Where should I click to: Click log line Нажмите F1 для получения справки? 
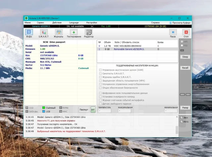[56, 120]
